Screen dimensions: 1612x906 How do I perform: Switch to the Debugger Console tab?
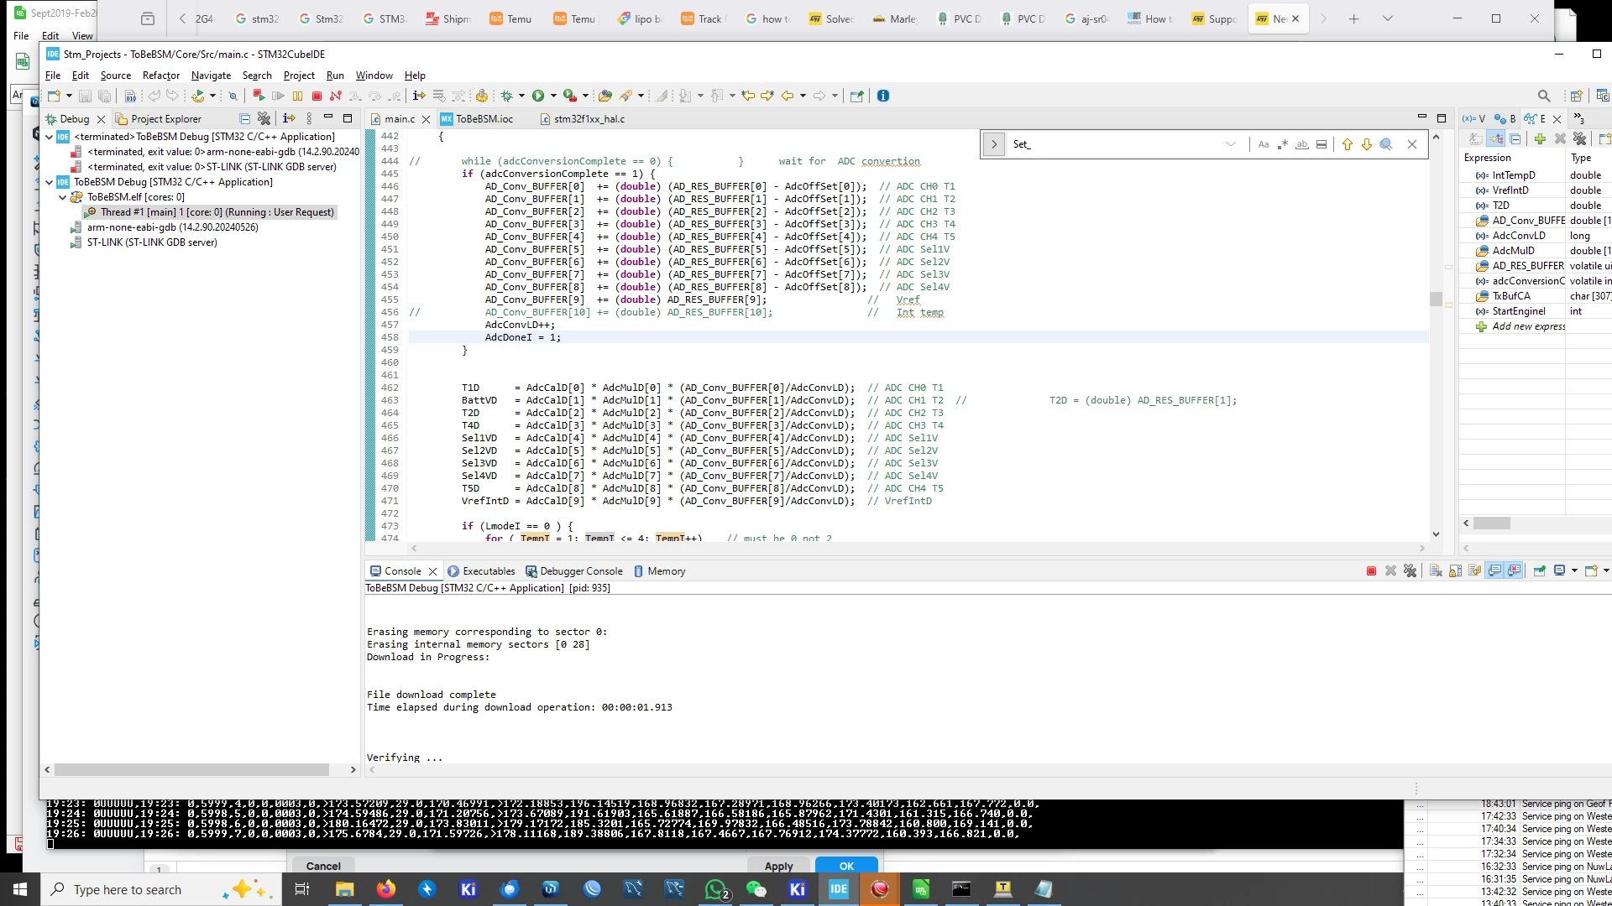click(x=575, y=571)
